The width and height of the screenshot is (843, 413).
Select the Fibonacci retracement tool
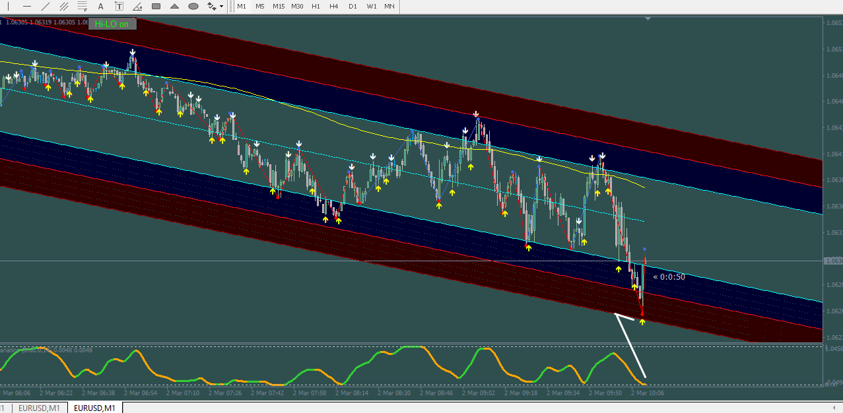point(83,7)
